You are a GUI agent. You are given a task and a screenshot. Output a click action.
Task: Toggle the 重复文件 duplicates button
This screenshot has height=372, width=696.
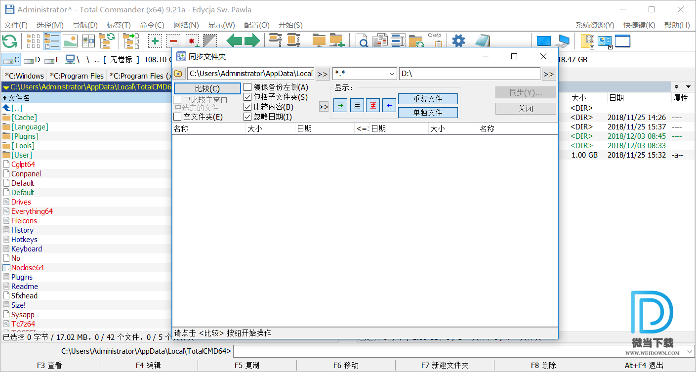428,99
